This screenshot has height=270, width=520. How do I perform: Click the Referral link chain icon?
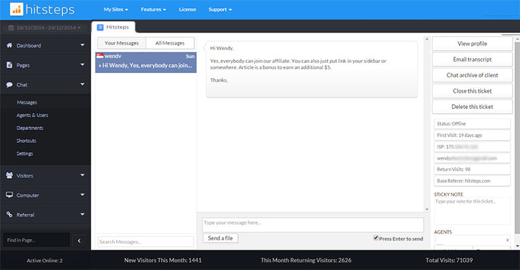[x=9, y=215]
